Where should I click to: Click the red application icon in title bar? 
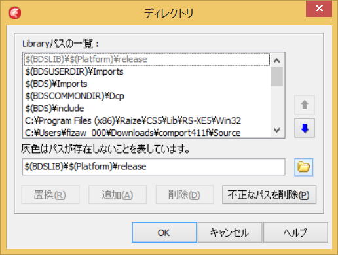click(x=15, y=13)
